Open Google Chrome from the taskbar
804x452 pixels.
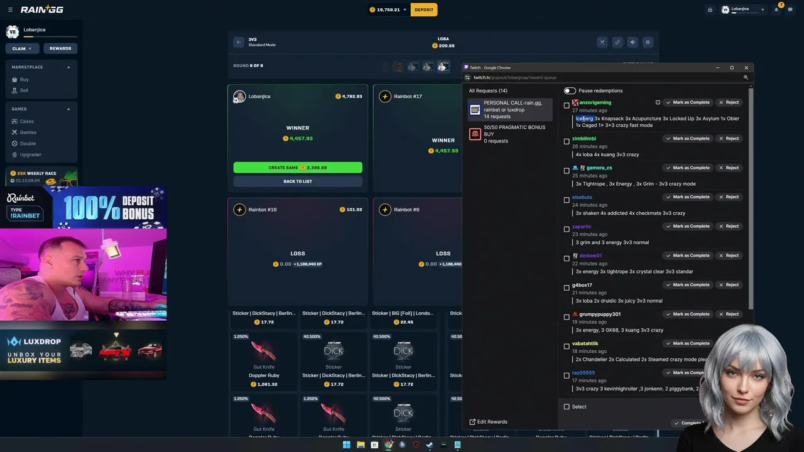(388, 445)
